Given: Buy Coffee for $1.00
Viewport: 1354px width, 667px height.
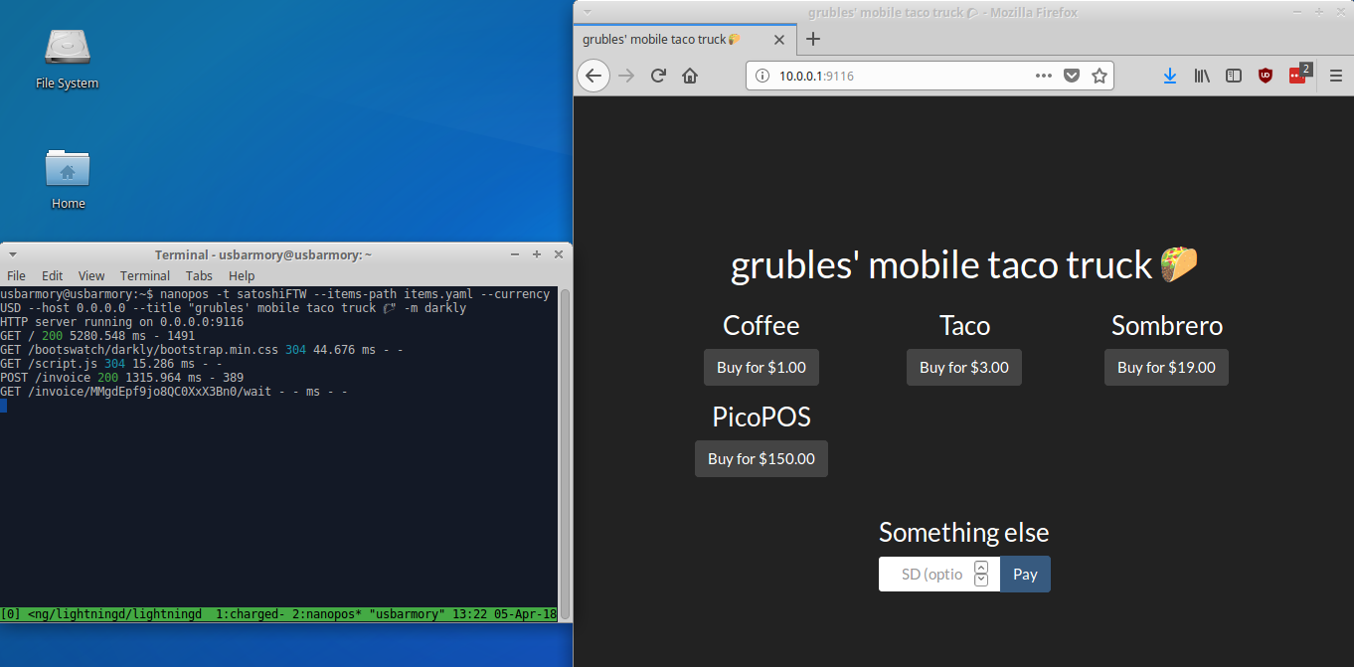Looking at the screenshot, I should [762, 368].
